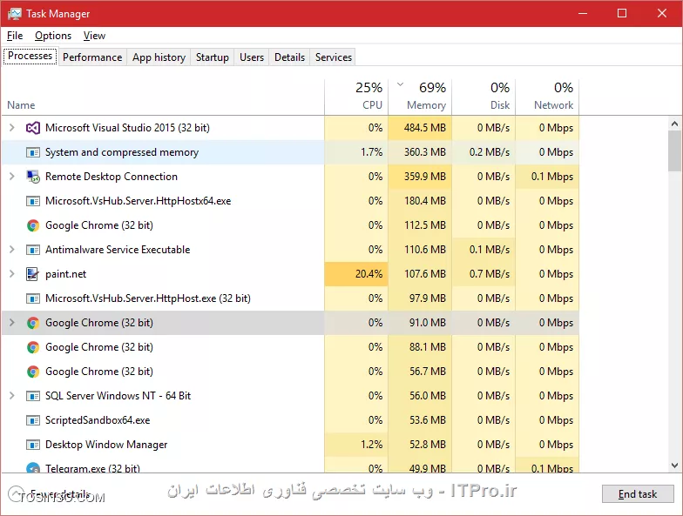Open the View menu
The image size is (683, 516).
click(94, 36)
